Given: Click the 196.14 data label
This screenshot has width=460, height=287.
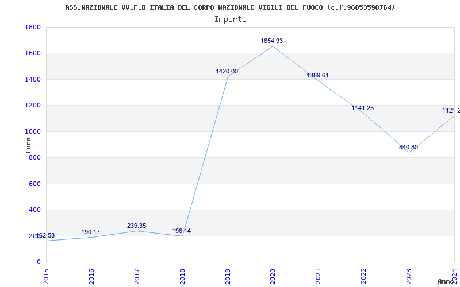Looking at the screenshot, I should point(181,231).
